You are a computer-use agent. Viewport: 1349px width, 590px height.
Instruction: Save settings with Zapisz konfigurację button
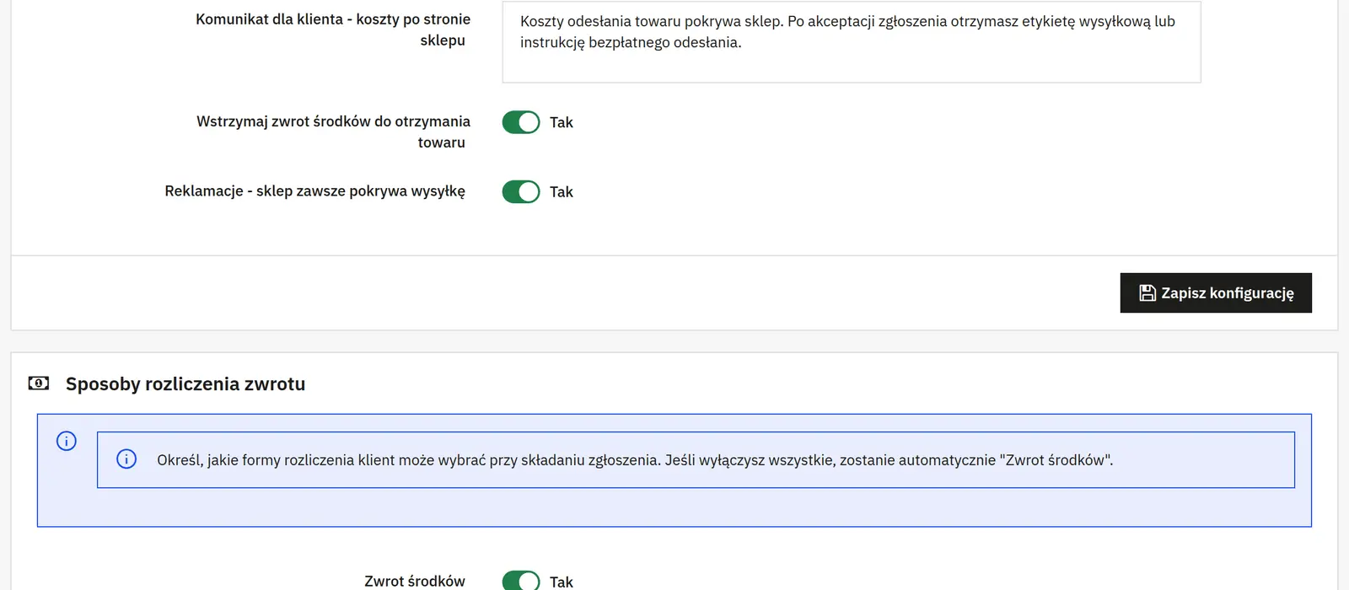1216,292
